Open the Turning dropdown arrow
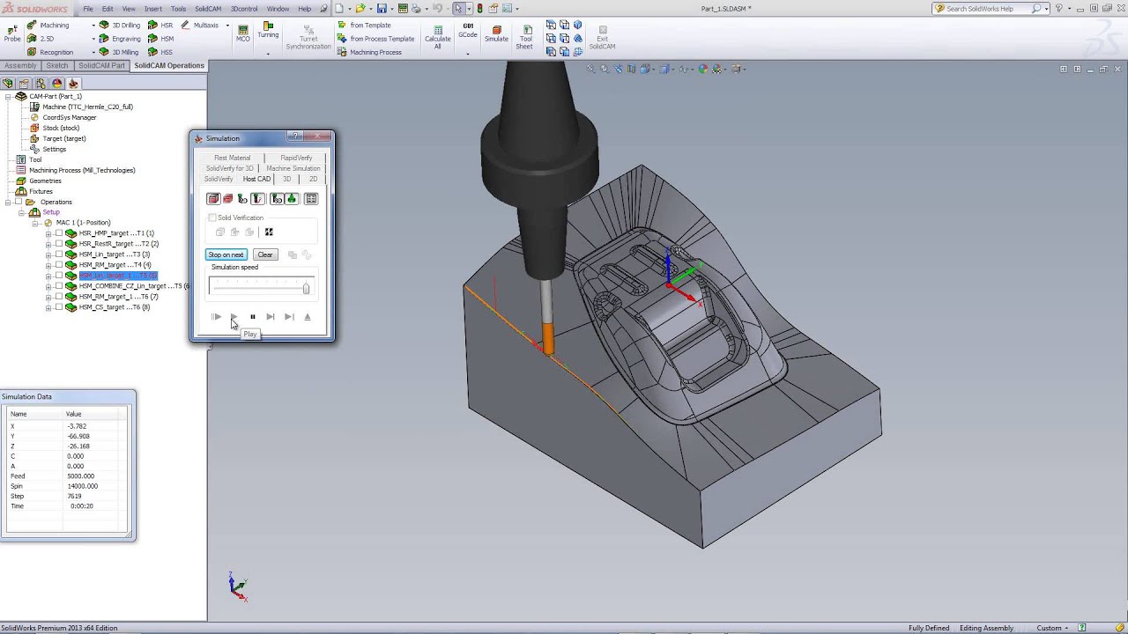The width and height of the screenshot is (1128, 634). (x=268, y=53)
